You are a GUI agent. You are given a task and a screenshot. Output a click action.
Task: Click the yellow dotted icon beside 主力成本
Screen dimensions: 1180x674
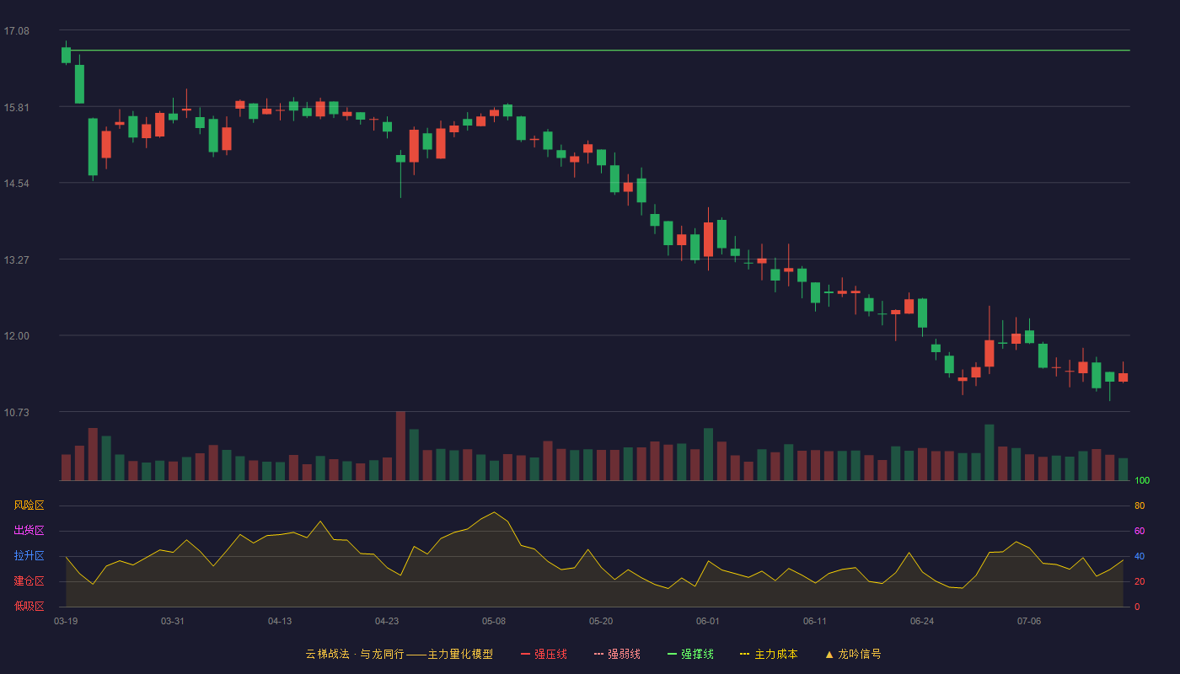pyautogui.click(x=744, y=654)
